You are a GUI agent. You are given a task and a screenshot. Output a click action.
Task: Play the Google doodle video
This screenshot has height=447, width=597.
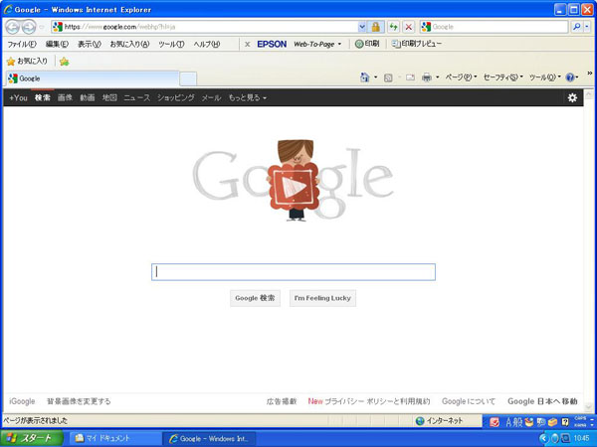pos(294,187)
